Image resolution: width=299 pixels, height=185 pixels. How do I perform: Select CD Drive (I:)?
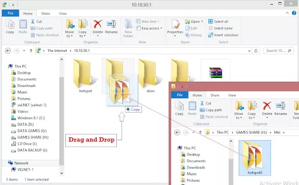pyautogui.click(x=24, y=144)
